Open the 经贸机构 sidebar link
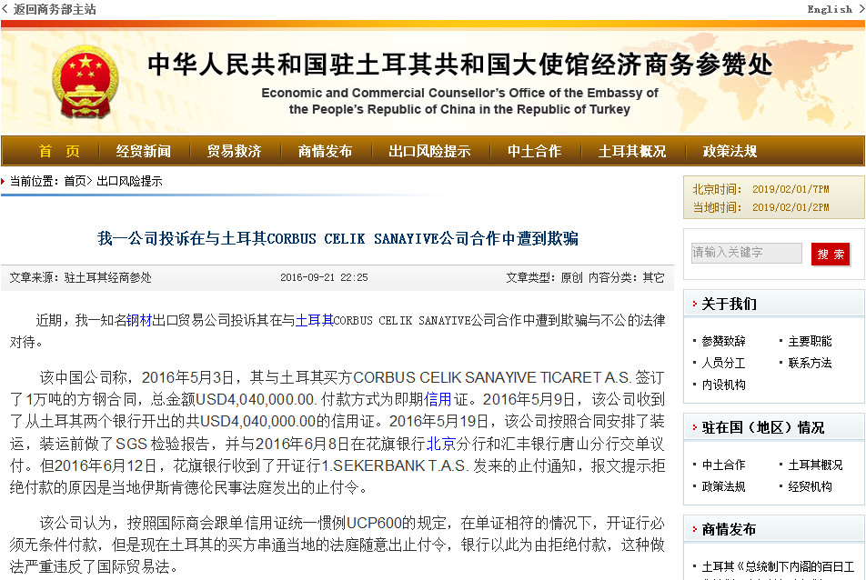Viewport: 866px width, 580px height. (811, 486)
